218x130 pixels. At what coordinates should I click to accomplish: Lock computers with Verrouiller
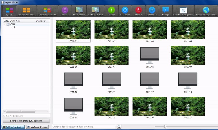tap(65, 11)
